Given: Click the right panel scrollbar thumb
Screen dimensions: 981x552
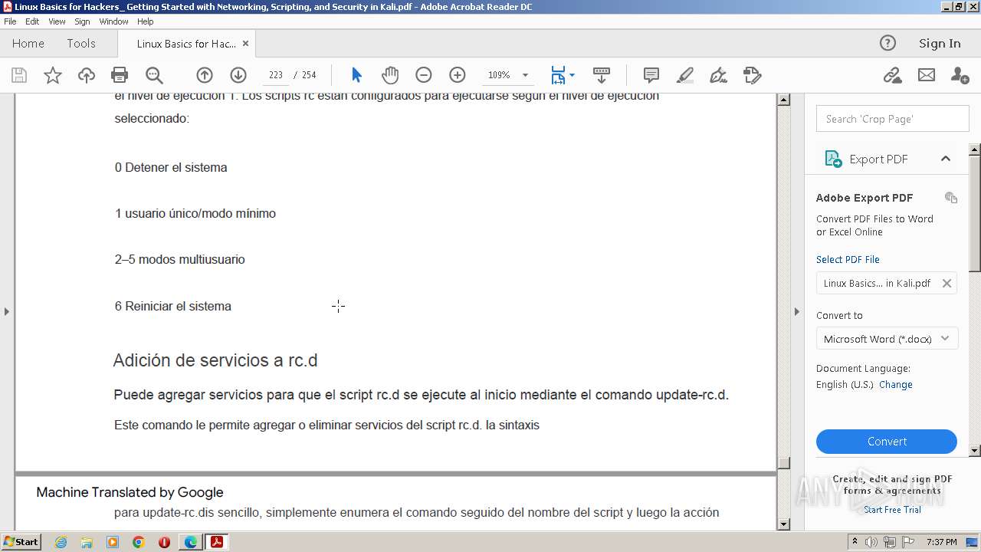Looking at the screenshot, I should pos(975,213).
